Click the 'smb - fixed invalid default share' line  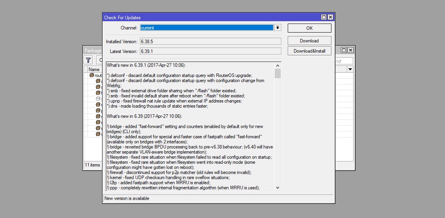click(176, 96)
